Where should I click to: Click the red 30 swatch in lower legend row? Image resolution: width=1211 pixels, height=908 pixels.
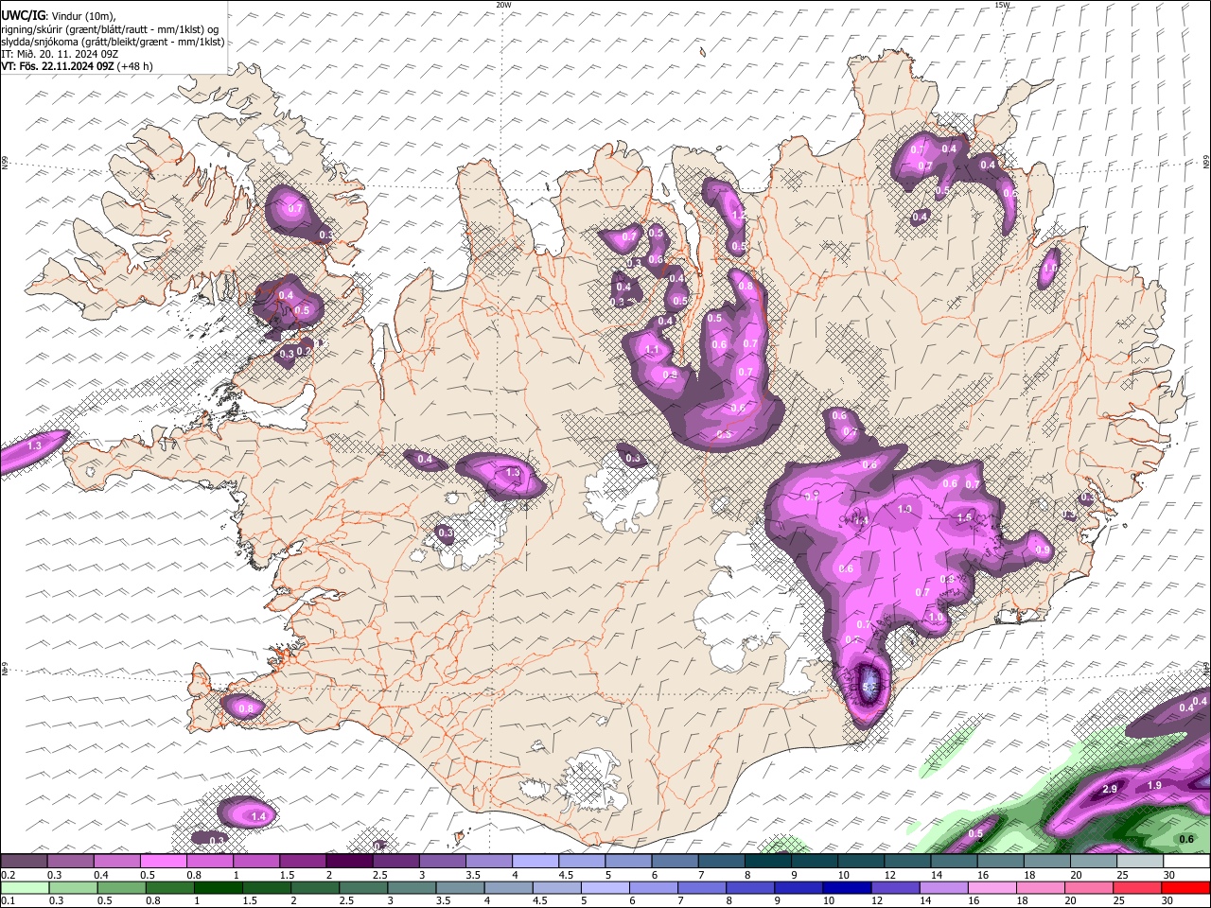click(x=1185, y=887)
